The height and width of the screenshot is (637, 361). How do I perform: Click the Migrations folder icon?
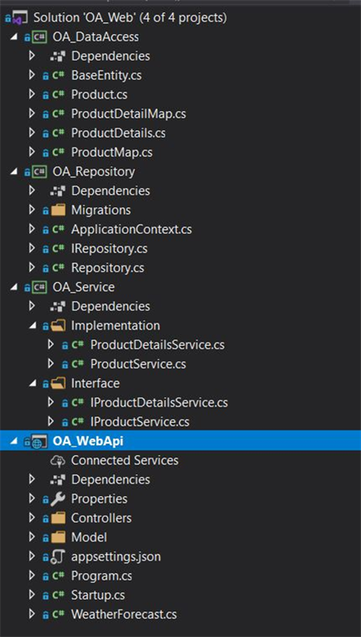(x=58, y=210)
